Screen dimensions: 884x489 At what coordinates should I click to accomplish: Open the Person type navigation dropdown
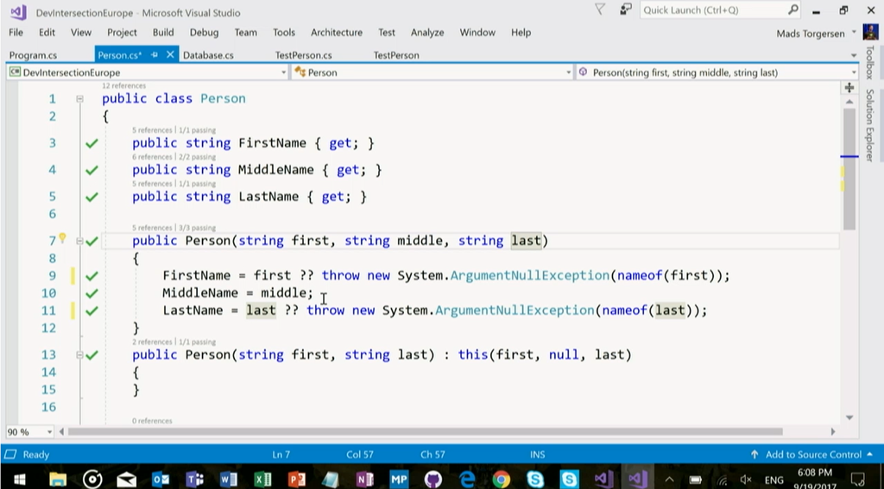point(568,72)
